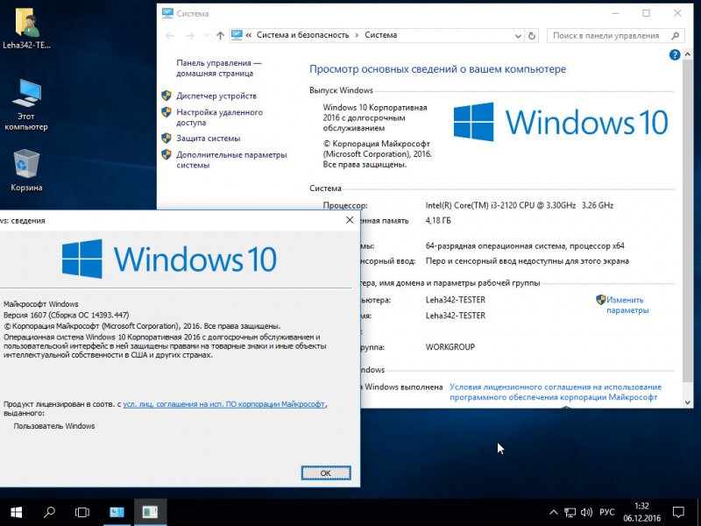The image size is (701, 526).
Task: Click OK in the About Windows dialog
Action: point(326,473)
